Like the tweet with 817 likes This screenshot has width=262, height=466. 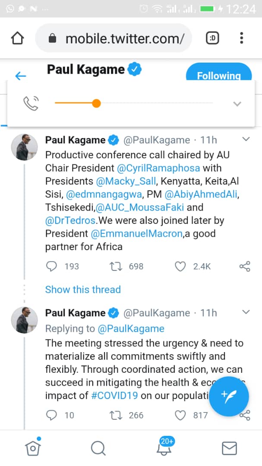coord(180,415)
